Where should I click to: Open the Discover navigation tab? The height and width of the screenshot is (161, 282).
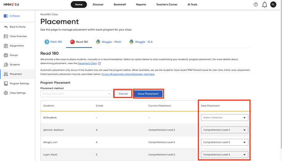98,5
